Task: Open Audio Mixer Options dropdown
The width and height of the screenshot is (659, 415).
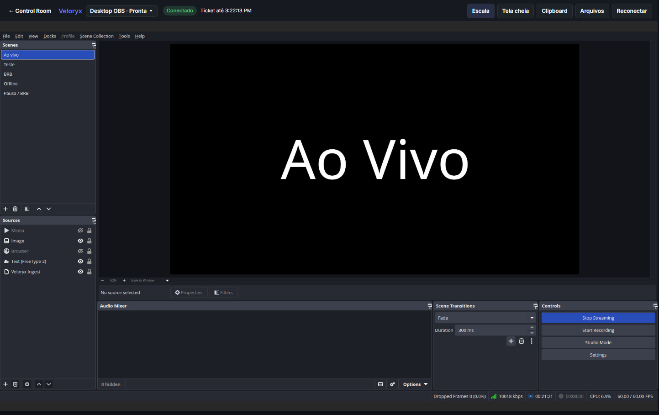Action: point(415,384)
